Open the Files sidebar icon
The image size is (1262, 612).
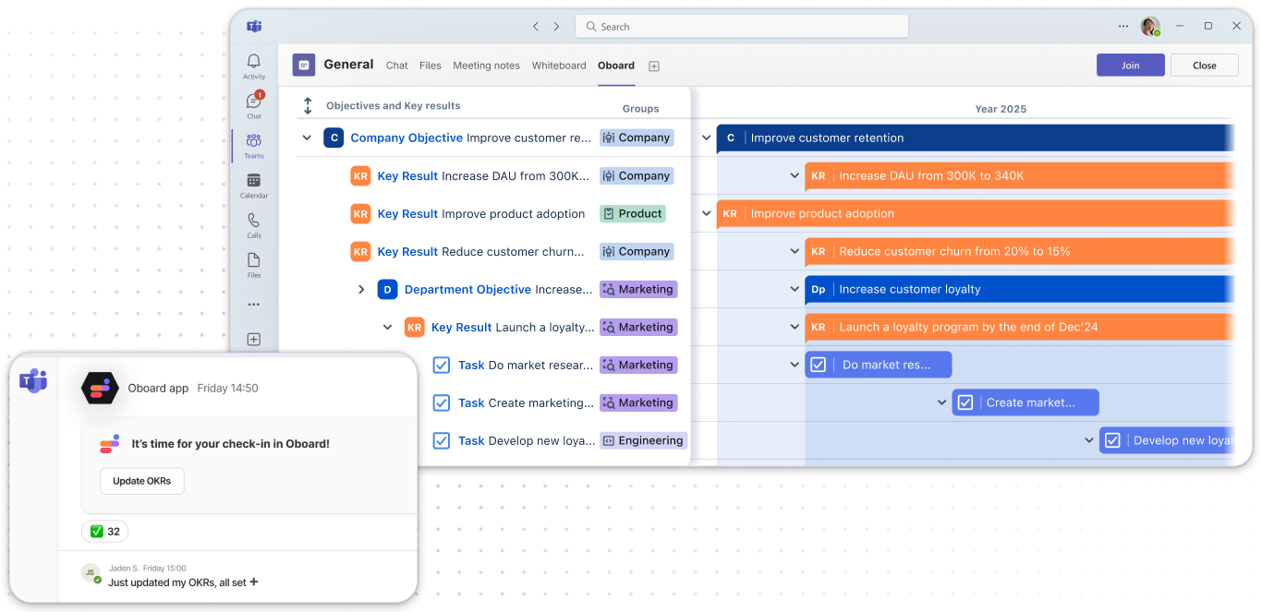(x=253, y=259)
